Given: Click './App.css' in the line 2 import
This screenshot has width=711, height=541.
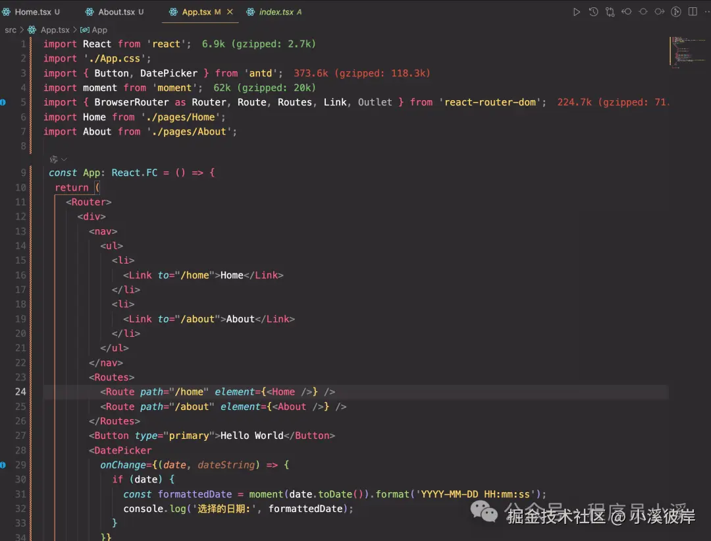Looking at the screenshot, I should click(115, 59).
